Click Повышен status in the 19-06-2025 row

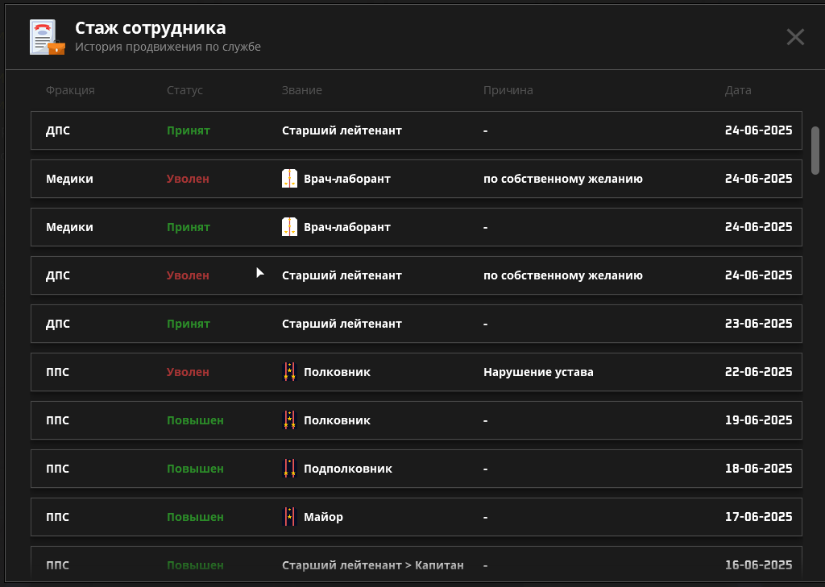(x=195, y=420)
